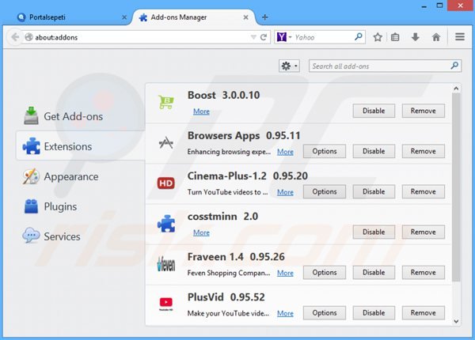Screen dimensions: 475x340
Task: Disable the Cinema-Plus-1.2 extension
Action: point(374,191)
